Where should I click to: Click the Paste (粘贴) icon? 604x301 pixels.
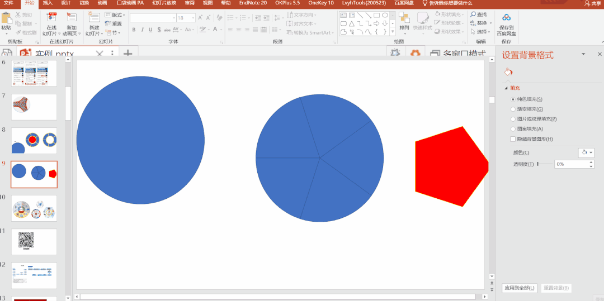[x=6, y=18]
